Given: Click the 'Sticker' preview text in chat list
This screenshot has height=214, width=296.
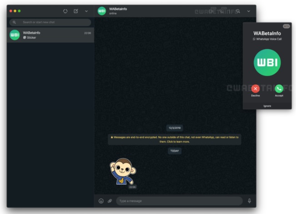Looking at the screenshot, I should [31, 38].
